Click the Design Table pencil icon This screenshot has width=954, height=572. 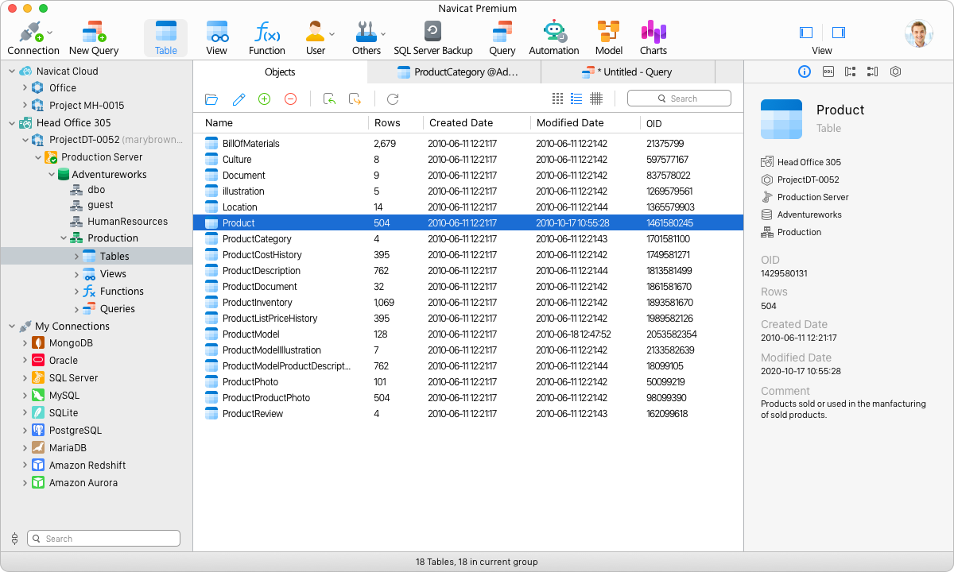click(x=238, y=99)
